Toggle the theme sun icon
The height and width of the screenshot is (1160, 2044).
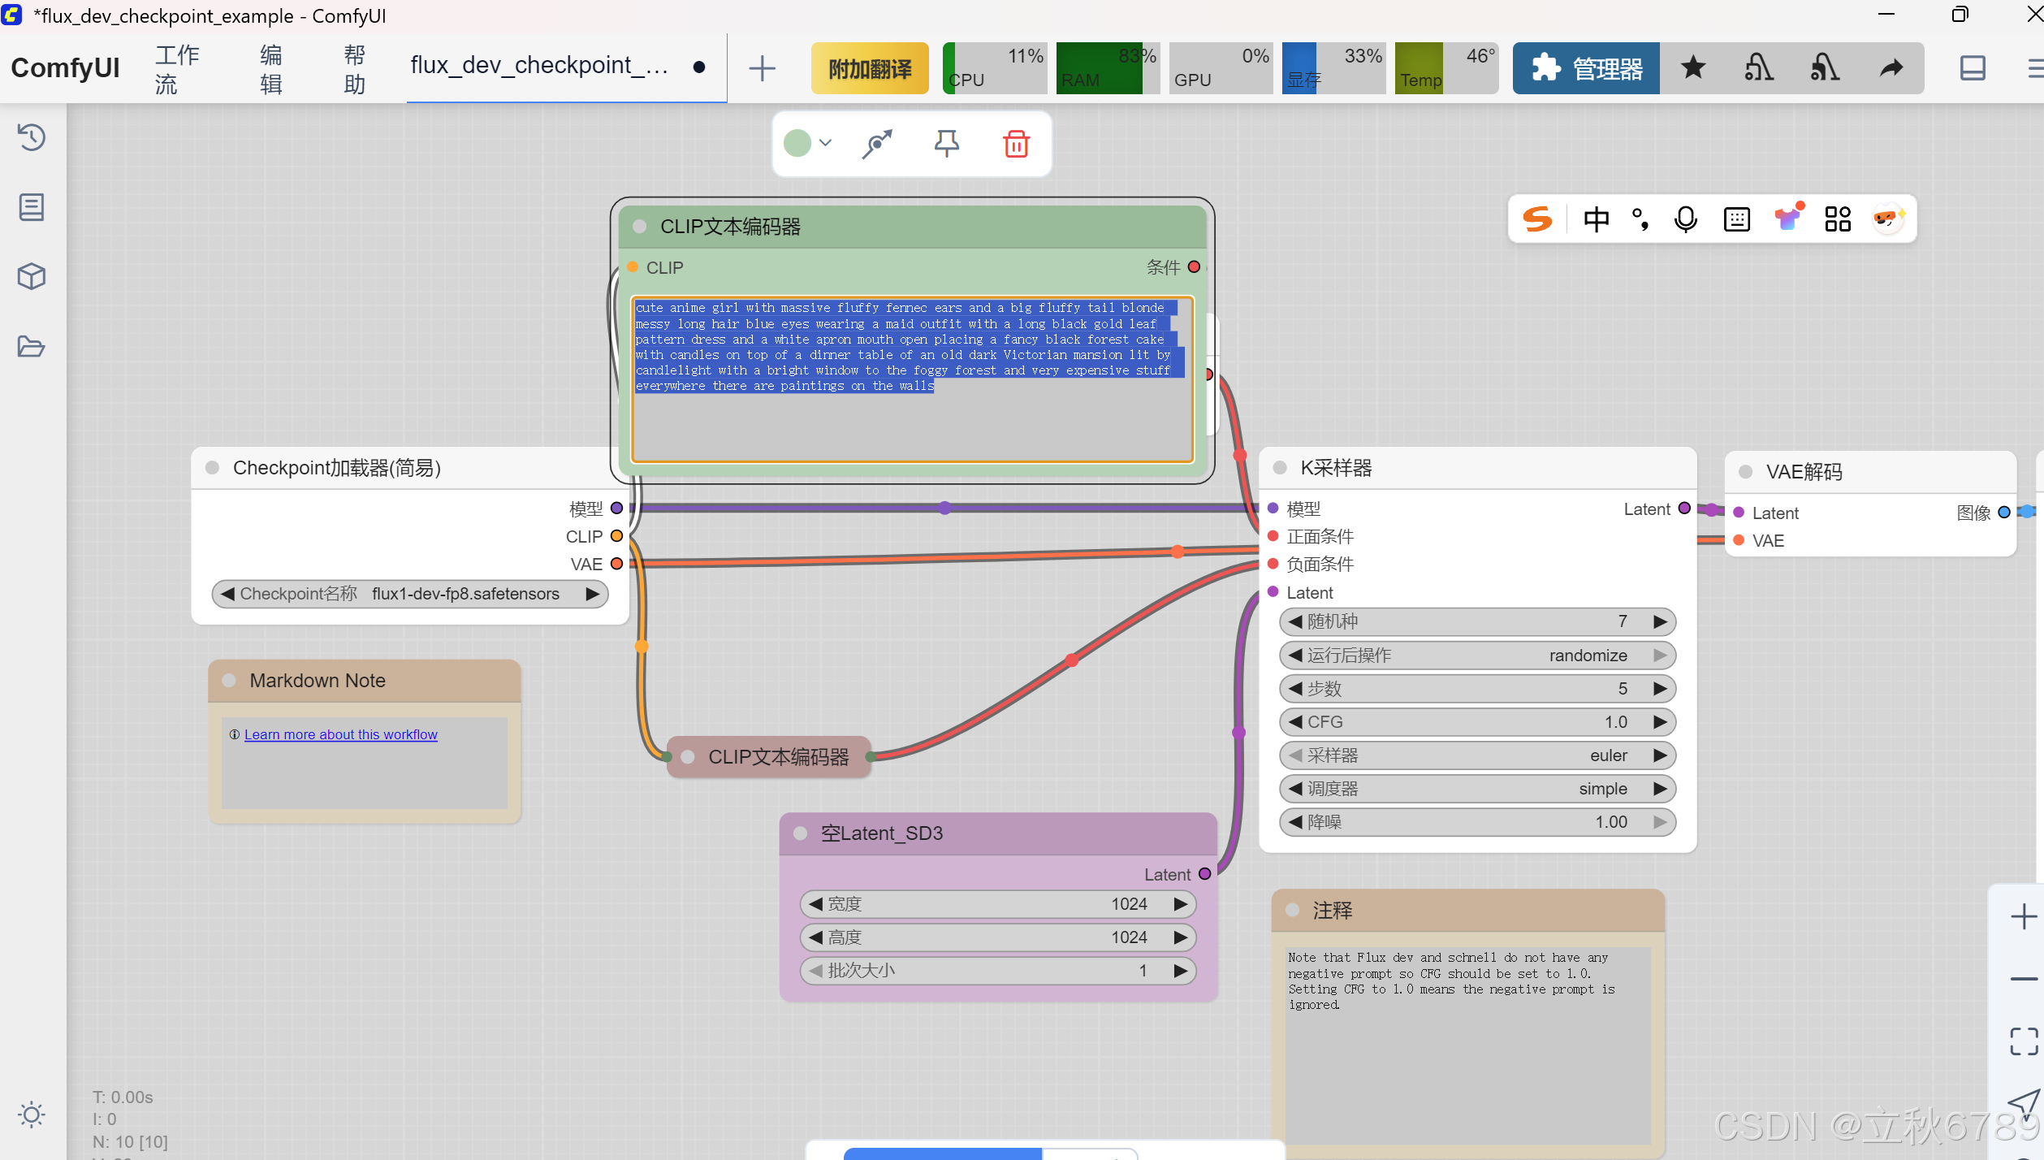[x=32, y=1115]
